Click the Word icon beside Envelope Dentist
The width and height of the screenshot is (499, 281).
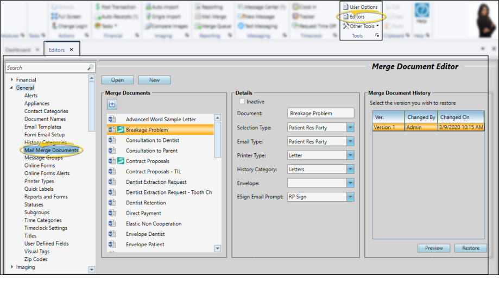coord(112,234)
